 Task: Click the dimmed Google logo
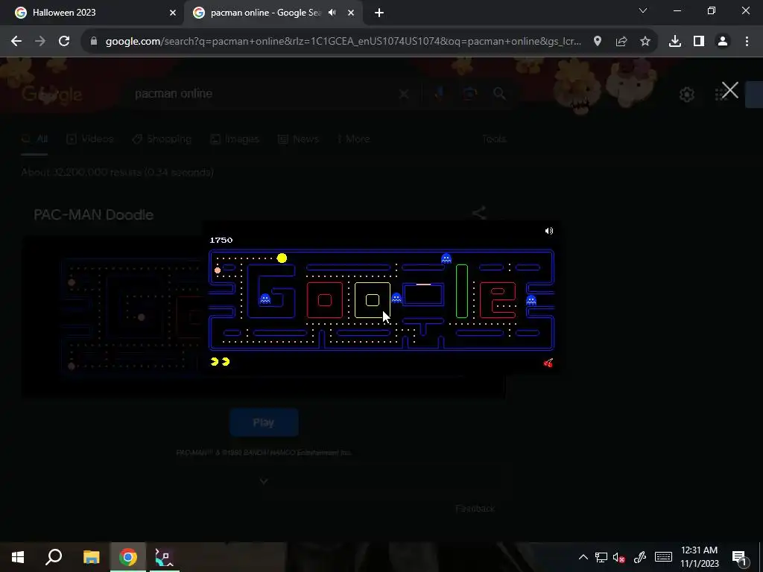[51, 94]
